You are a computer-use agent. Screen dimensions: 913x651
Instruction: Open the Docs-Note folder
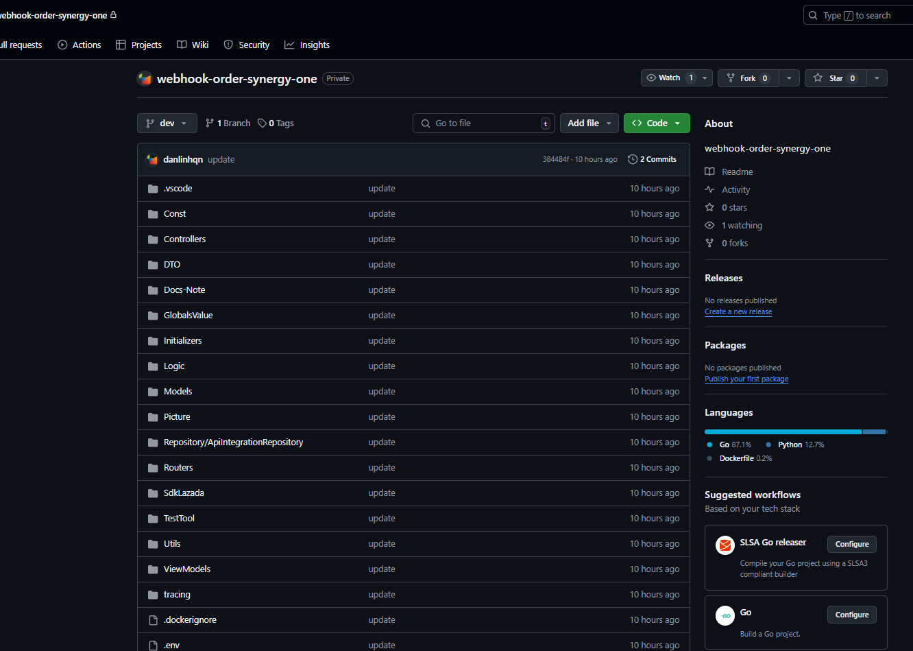184,290
